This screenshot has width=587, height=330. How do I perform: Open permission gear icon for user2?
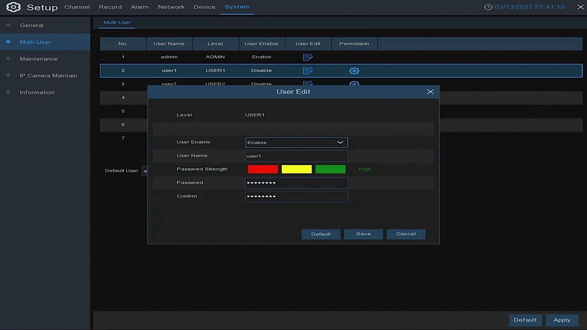[x=354, y=84]
